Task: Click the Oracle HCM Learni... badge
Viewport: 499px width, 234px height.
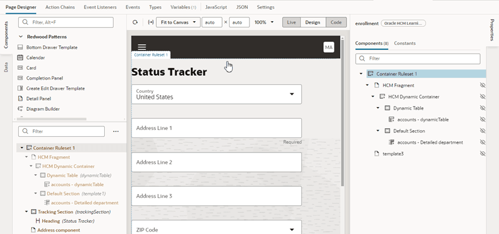Action: coord(403,23)
